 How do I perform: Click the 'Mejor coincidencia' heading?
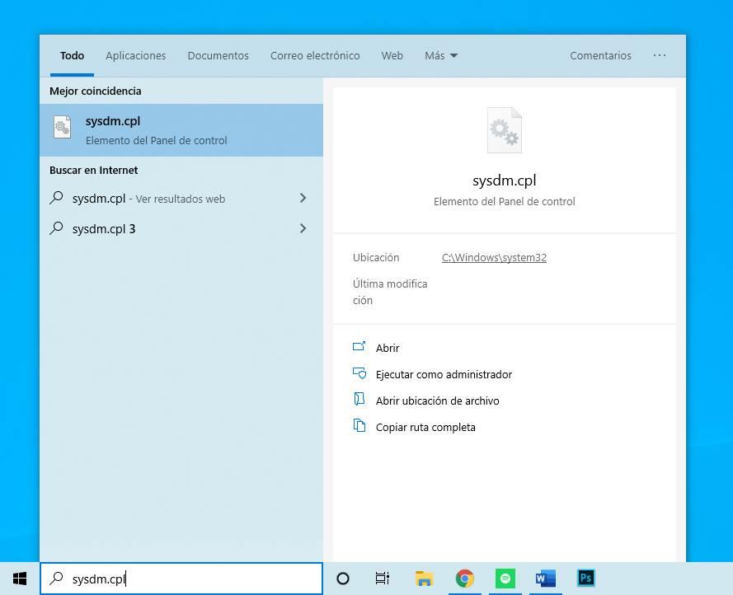pos(96,91)
